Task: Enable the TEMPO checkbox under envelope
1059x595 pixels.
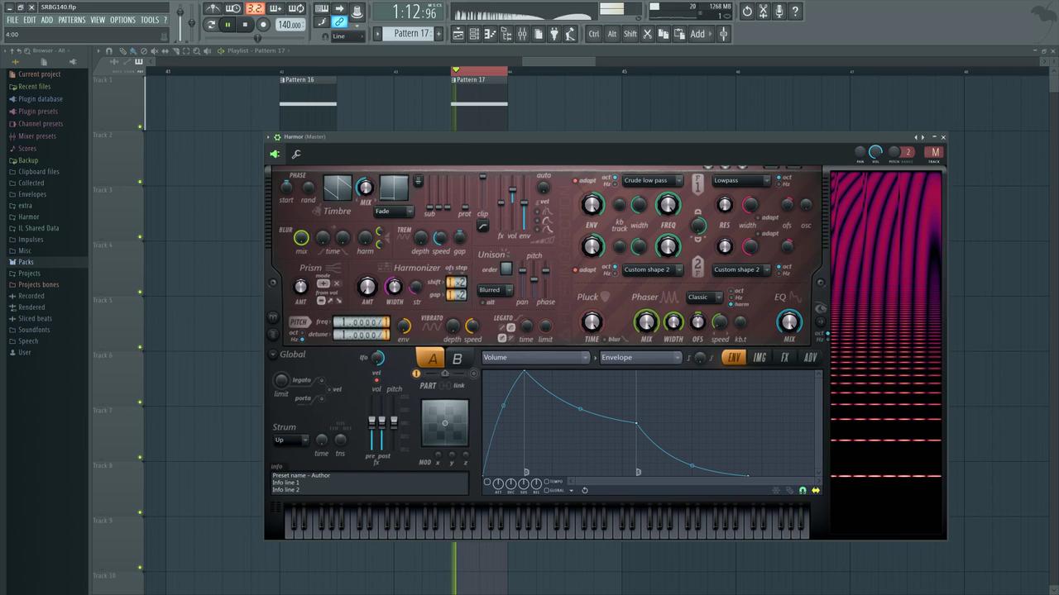Action: [547, 481]
